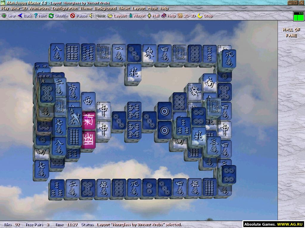This screenshot has width=305, height=228.
Task: Select the South wind tile on the right
Action: click(x=210, y=83)
